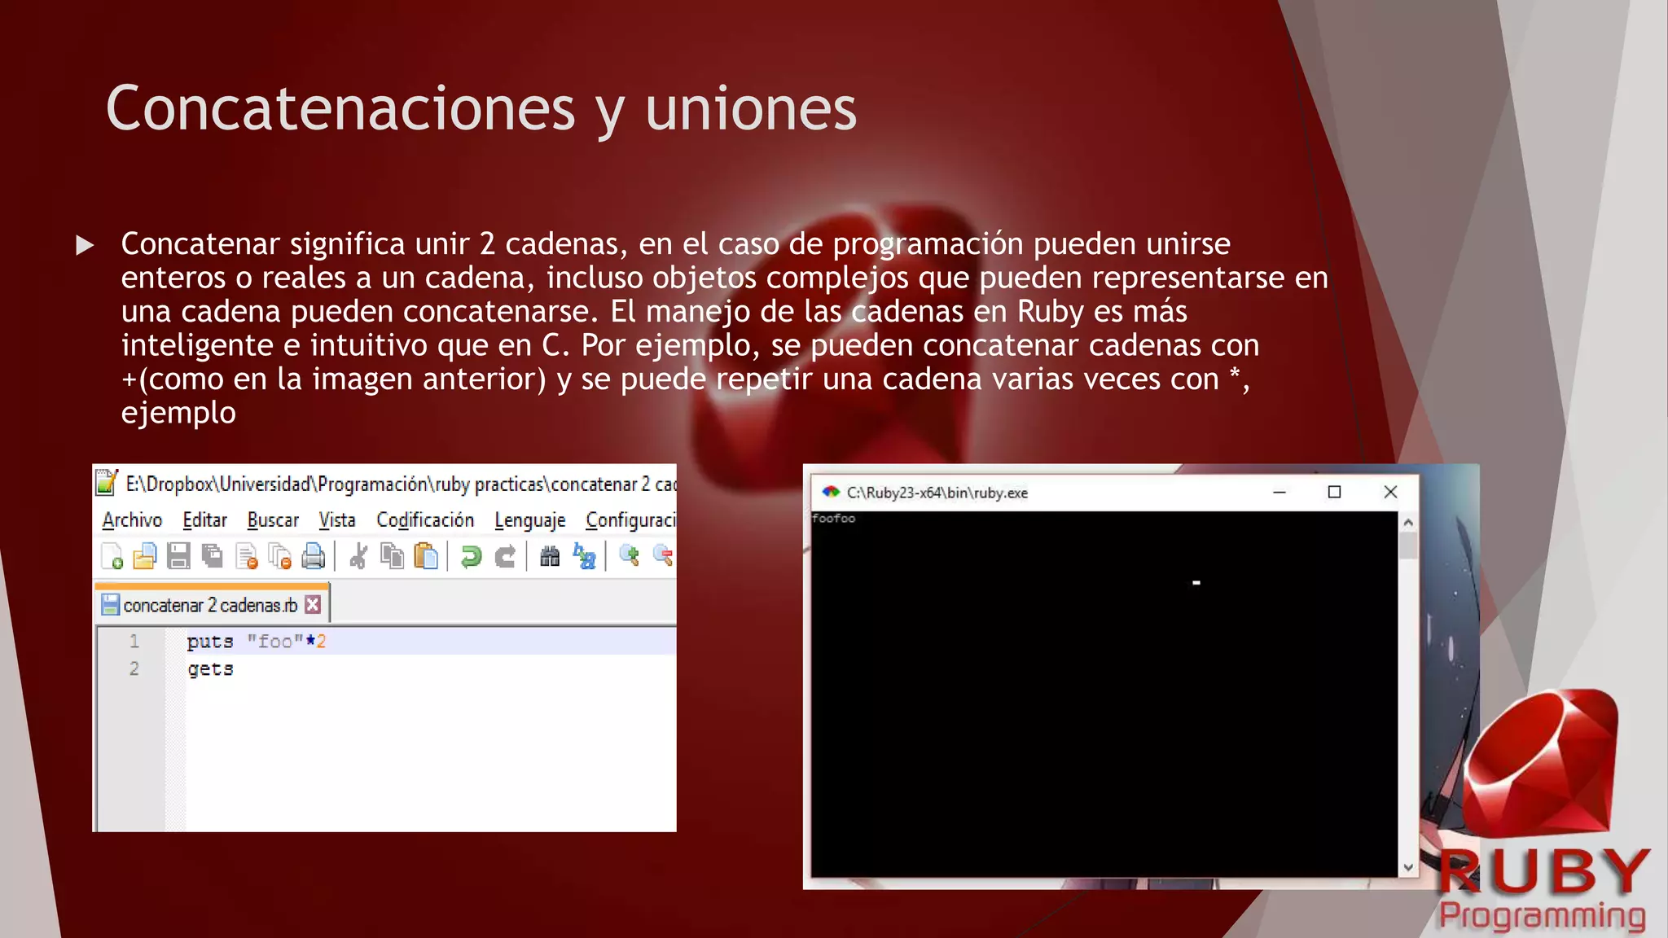
Task: Open the Vista menu
Action: tap(337, 519)
